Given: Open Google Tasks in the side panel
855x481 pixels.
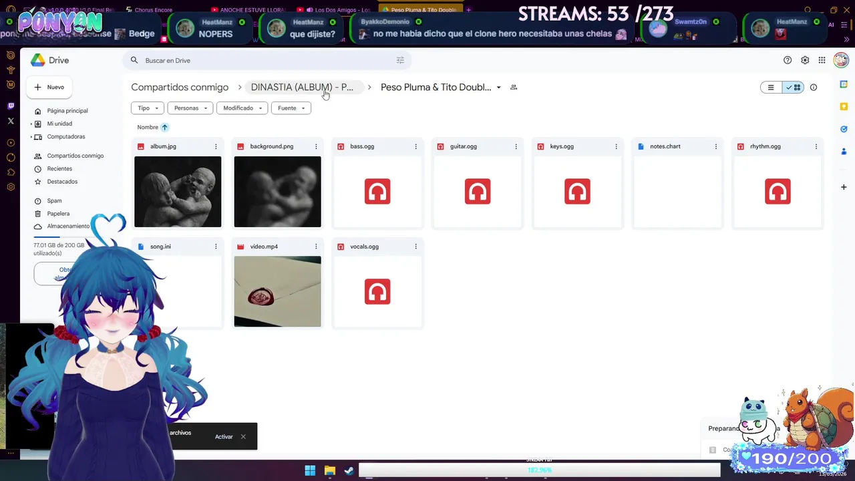Looking at the screenshot, I should [x=844, y=129].
